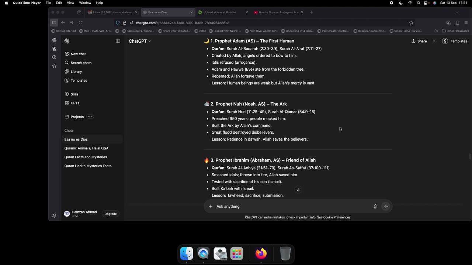Open Finder from the Dock

(187, 254)
